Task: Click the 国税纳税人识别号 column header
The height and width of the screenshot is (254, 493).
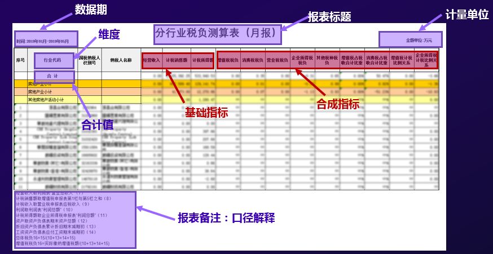Action: [x=89, y=60]
